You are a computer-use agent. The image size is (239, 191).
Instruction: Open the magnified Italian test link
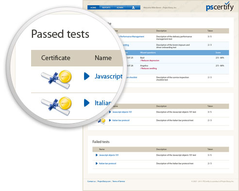[x=103, y=103]
